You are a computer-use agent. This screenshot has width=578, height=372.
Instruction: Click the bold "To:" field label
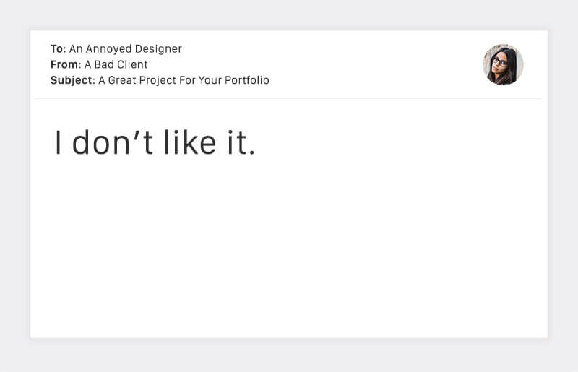click(x=58, y=49)
